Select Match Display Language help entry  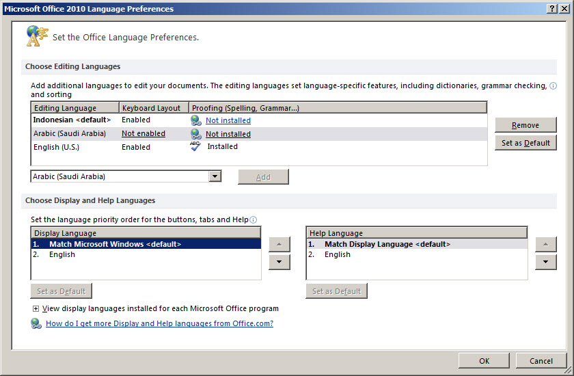(x=417, y=244)
